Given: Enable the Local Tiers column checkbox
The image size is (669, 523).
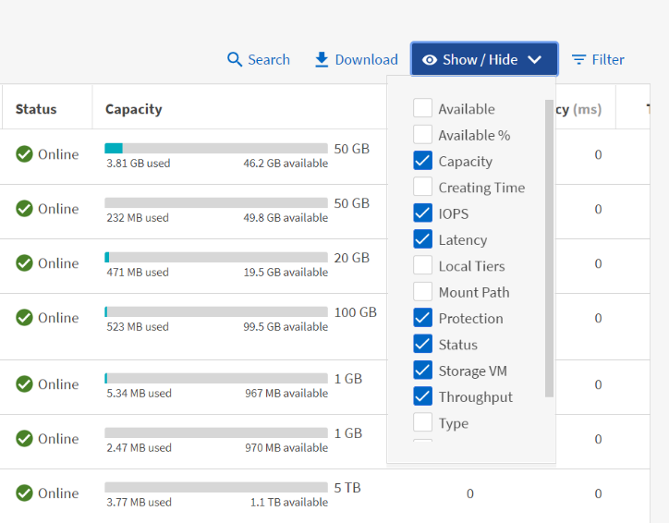Looking at the screenshot, I should (x=423, y=265).
